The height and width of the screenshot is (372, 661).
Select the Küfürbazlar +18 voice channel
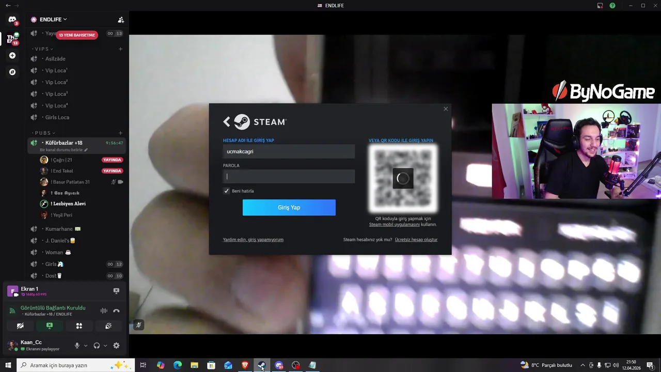coord(76,143)
